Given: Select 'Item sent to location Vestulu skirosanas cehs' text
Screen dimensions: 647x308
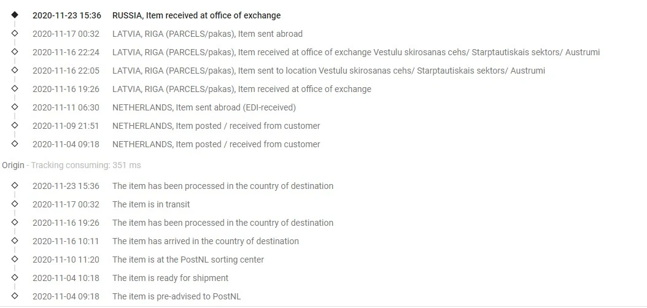Looking at the screenshot, I should point(326,71).
